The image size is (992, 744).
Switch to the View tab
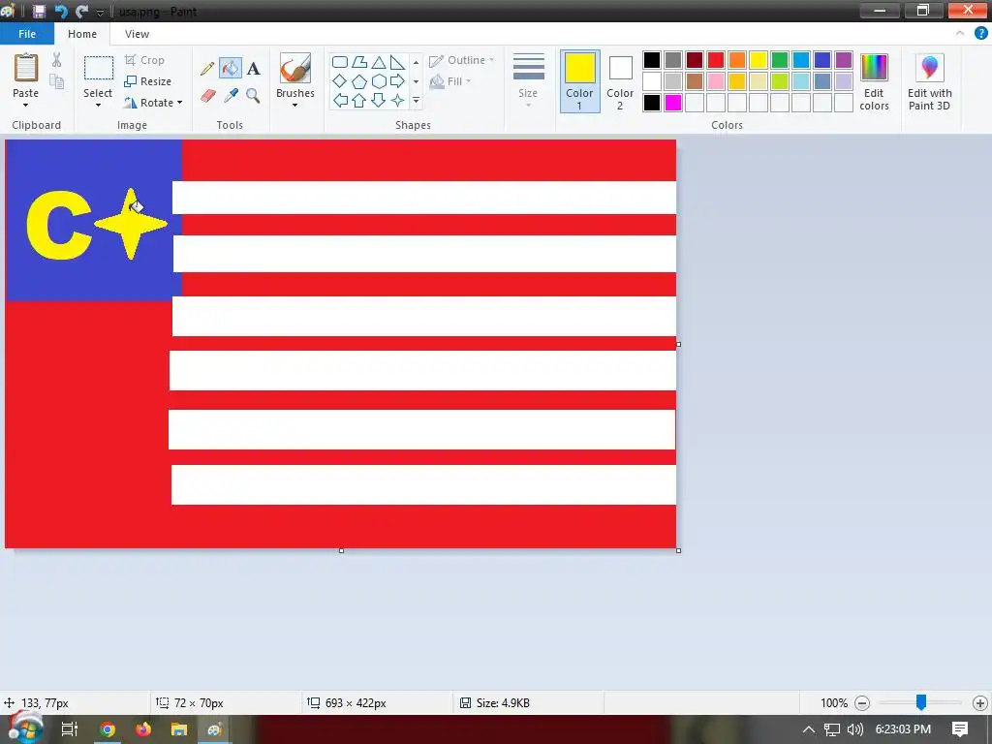[x=137, y=34]
